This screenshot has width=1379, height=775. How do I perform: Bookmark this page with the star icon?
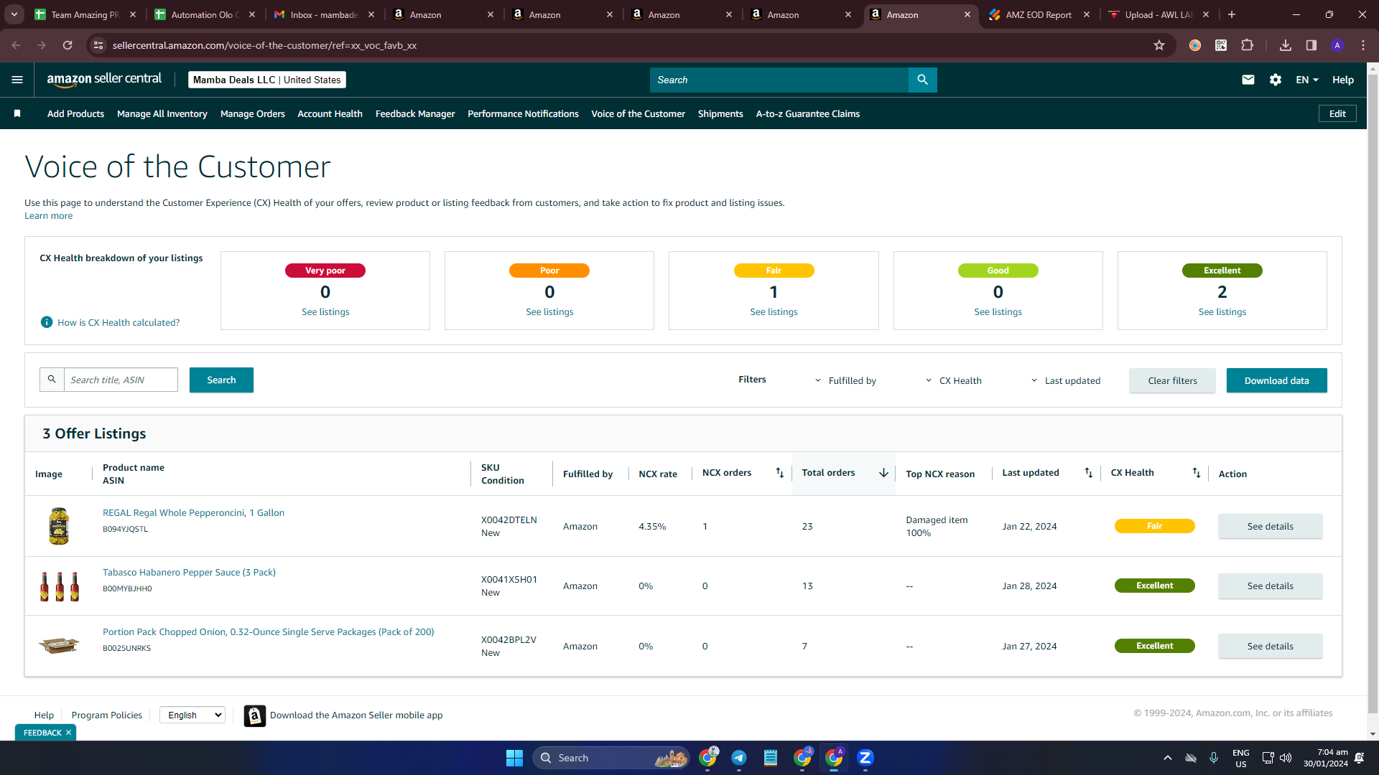1159,45
